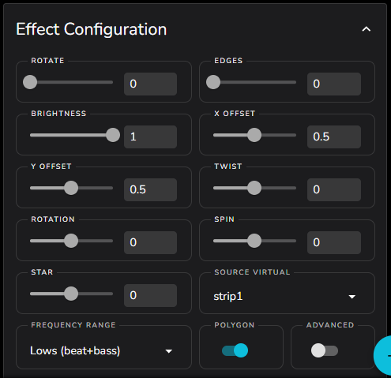Click the Twist slider handle

(254, 188)
